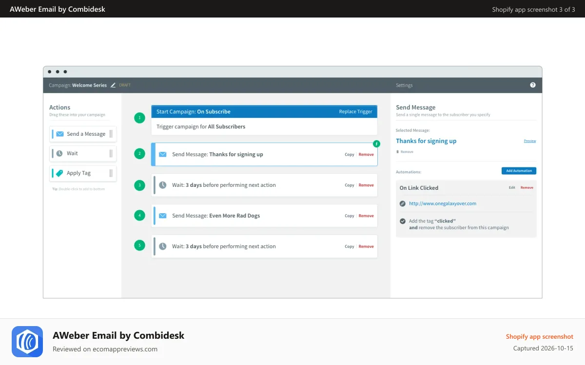Grab the drag handle on Send a Message

(111, 134)
